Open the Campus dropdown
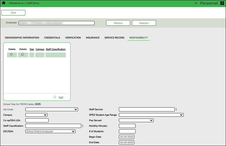The width and height of the screenshot is (226, 146). click(x=36, y=115)
